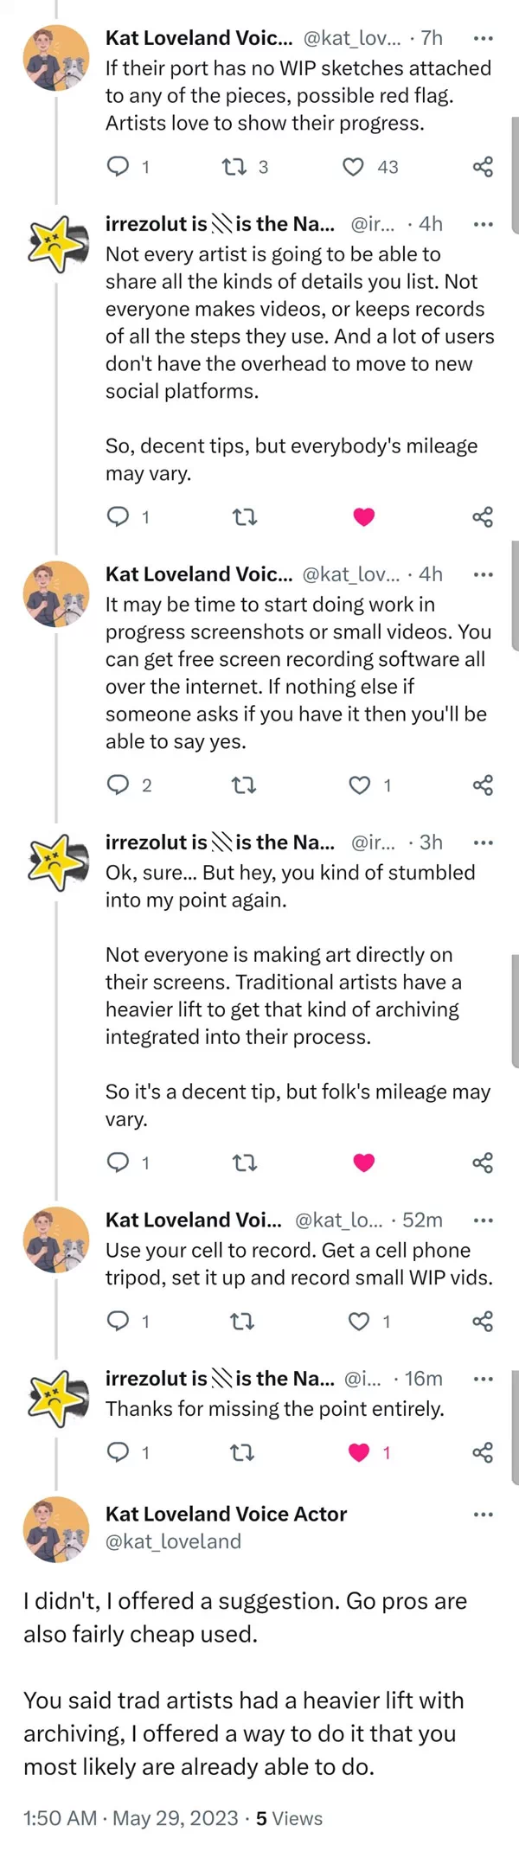Unlike the 'folk's mileage may vary' tweet
The image size is (519, 1851).
point(364,1162)
